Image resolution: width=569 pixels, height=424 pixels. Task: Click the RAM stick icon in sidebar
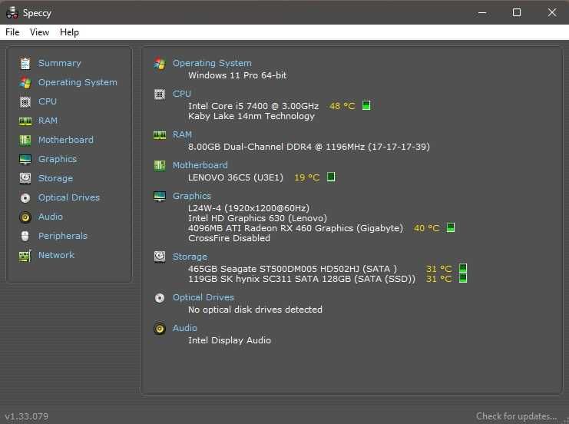[25, 121]
